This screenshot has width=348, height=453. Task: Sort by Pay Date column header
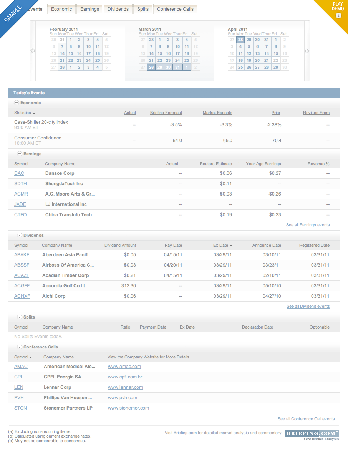[x=173, y=245]
